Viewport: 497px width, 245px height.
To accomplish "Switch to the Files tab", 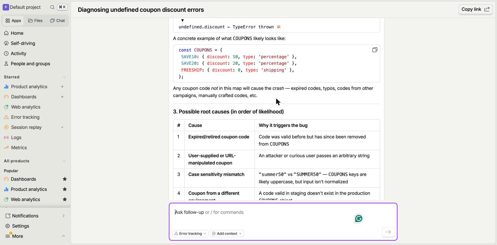I will click(x=35, y=21).
